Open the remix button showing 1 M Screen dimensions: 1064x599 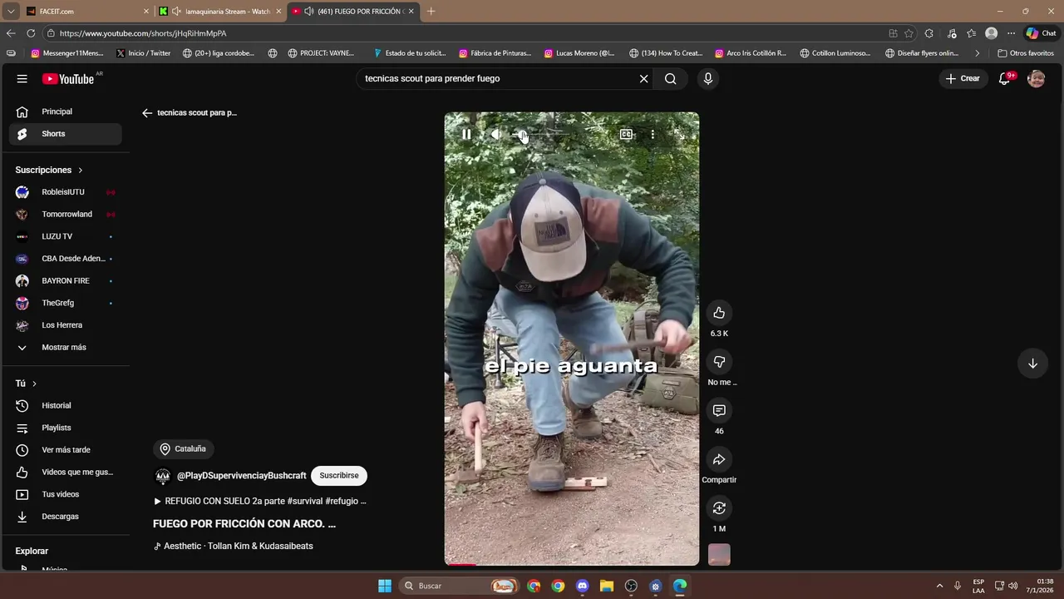(719, 507)
